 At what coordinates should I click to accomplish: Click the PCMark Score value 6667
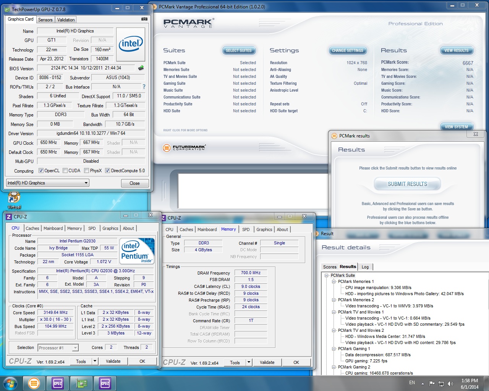[468, 63]
